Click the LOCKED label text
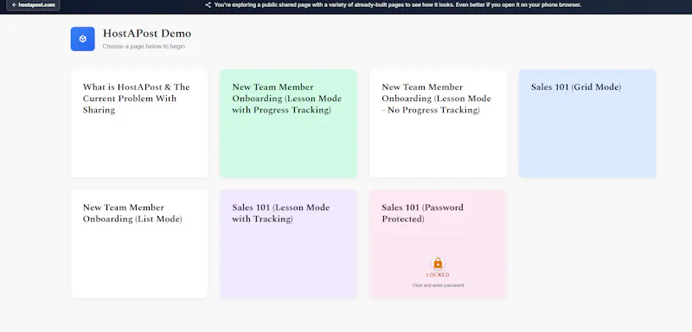Image resolution: width=692 pixels, height=332 pixels. tap(438, 275)
